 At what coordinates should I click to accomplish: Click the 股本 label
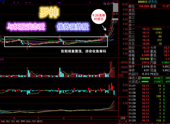(153, 67)
